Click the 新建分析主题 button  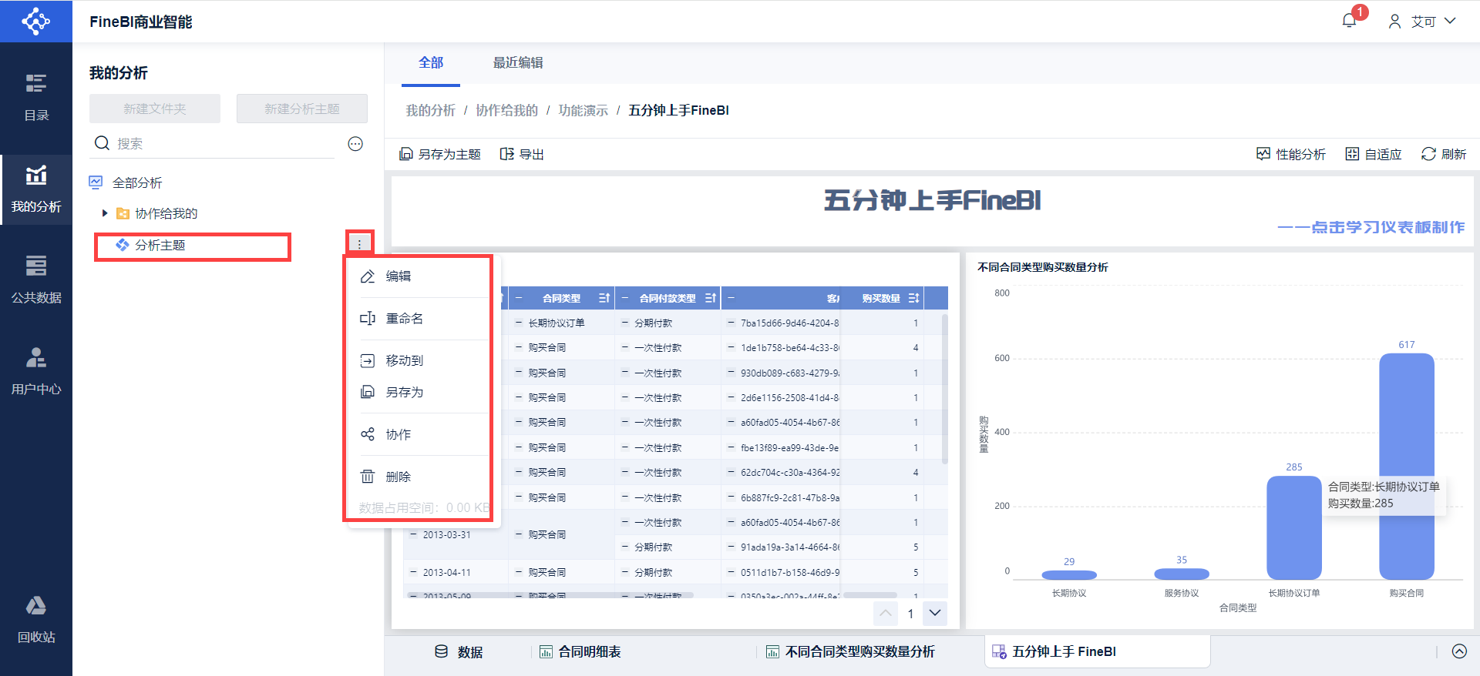(302, 109)
